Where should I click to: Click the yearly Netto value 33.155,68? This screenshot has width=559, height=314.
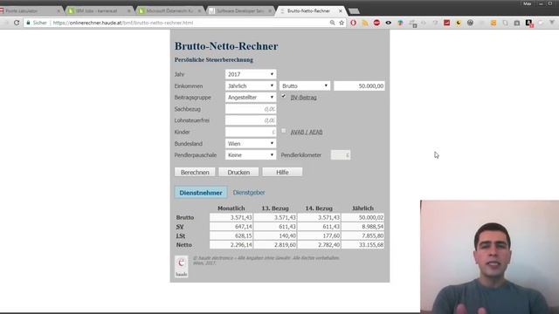pos(362,245)
